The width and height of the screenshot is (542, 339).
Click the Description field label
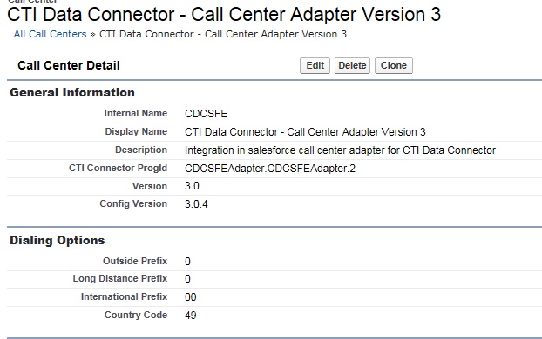[141, 150]
